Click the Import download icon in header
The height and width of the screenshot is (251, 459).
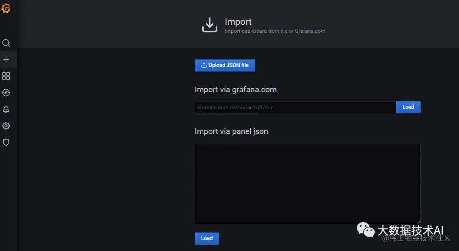tap(210, 25)
